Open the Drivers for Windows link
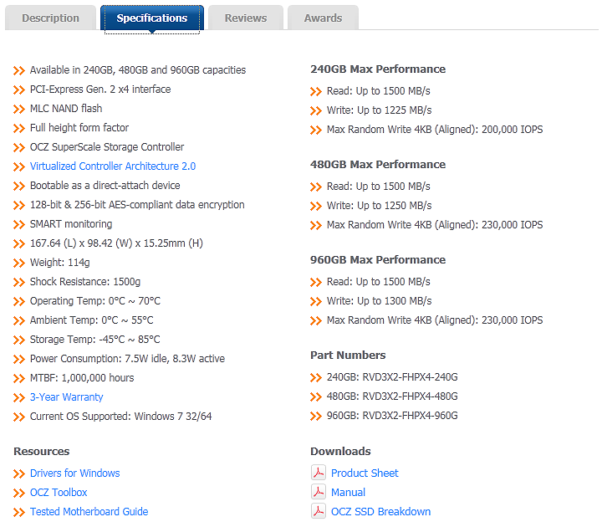 75,473
